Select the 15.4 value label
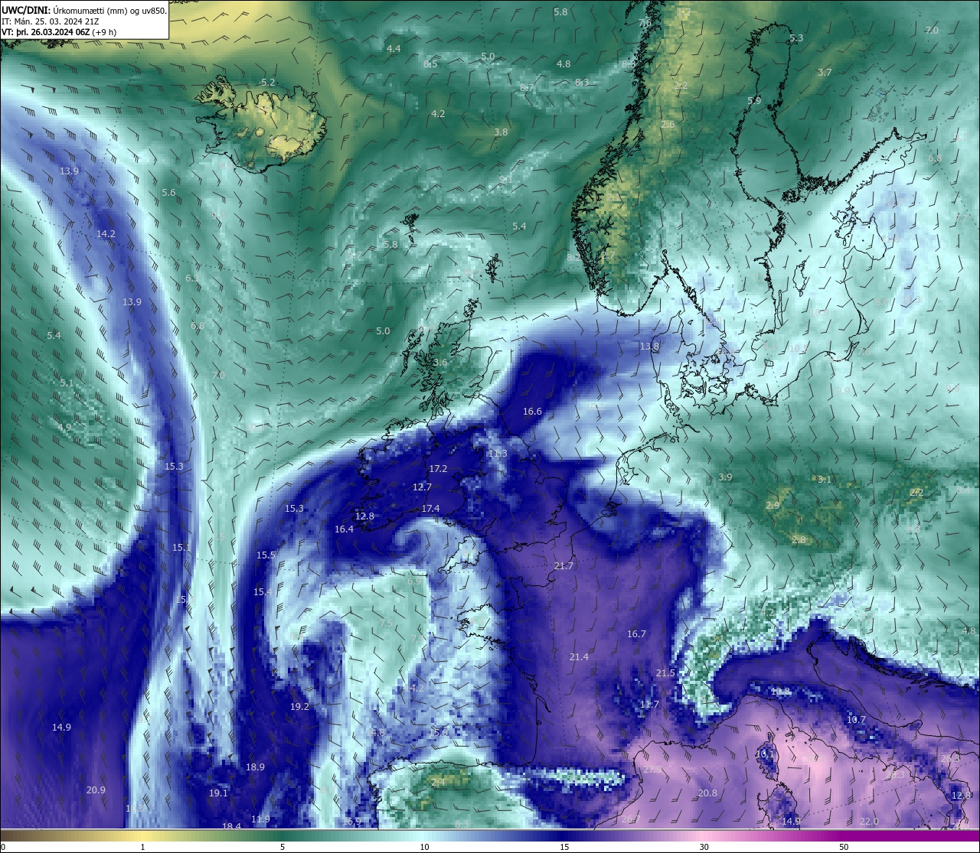 (263, 591)
